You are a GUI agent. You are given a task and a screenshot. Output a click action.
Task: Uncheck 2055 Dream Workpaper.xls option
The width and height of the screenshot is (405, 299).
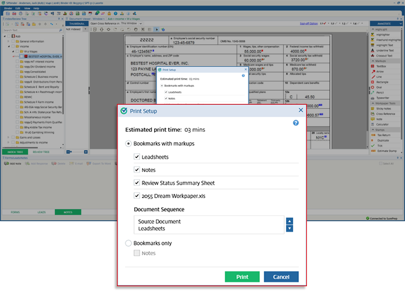pyautogui.click(x=137, y=196)
